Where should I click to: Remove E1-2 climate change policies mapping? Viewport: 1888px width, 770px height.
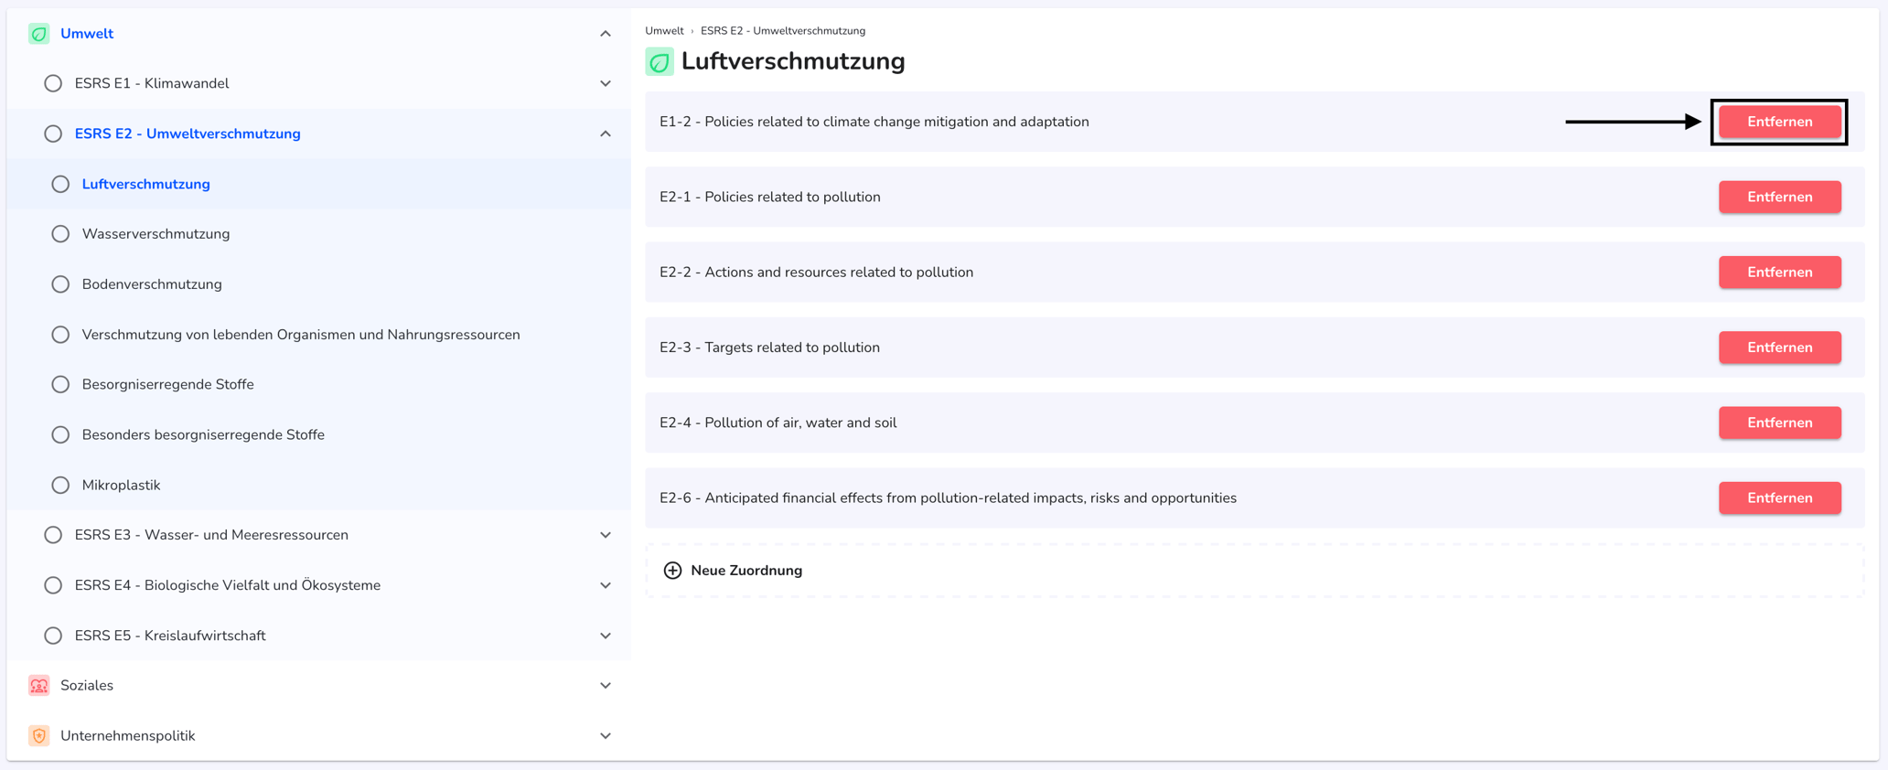click(x=1779, y=122)
